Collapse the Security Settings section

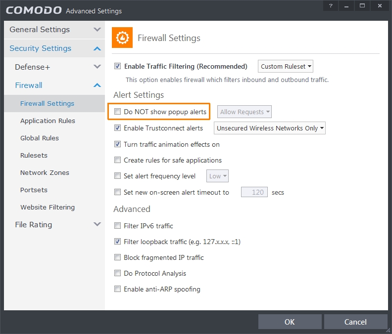(x=97, y=48)
